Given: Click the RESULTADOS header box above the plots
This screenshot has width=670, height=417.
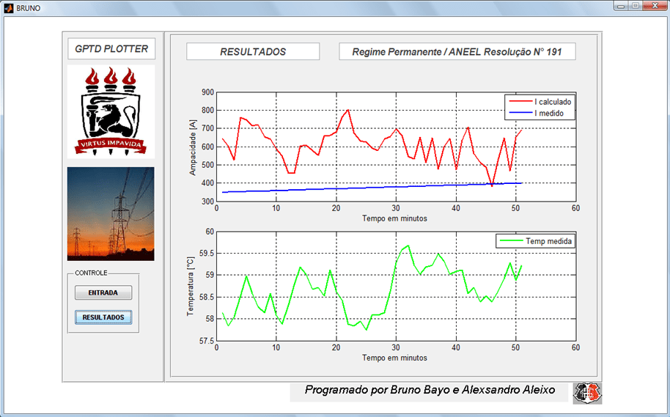Looking at the screenshot, I should [253, 52].
